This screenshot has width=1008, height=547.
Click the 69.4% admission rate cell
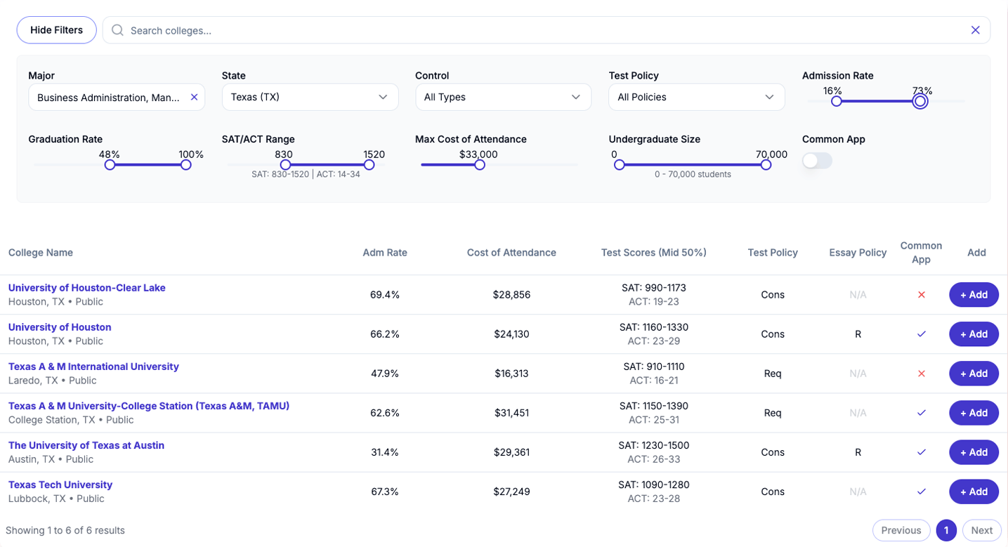pyautogui.click(x=385, y=295)
